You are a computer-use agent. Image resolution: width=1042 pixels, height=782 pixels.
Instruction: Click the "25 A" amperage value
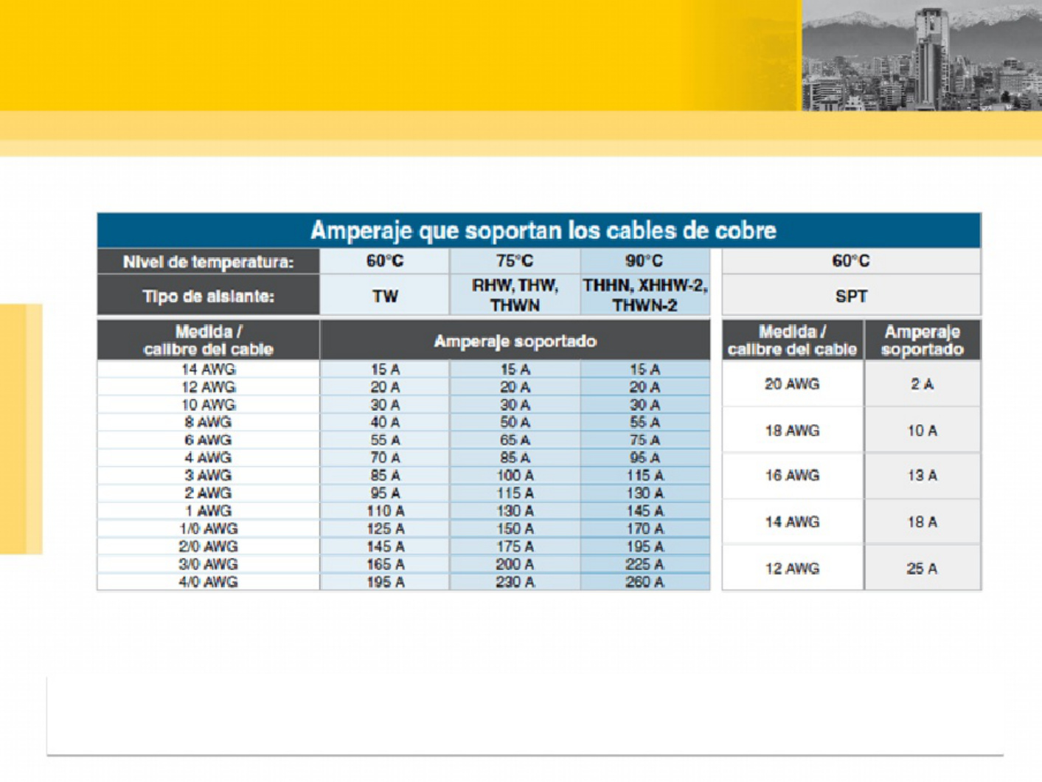point(923,569)
